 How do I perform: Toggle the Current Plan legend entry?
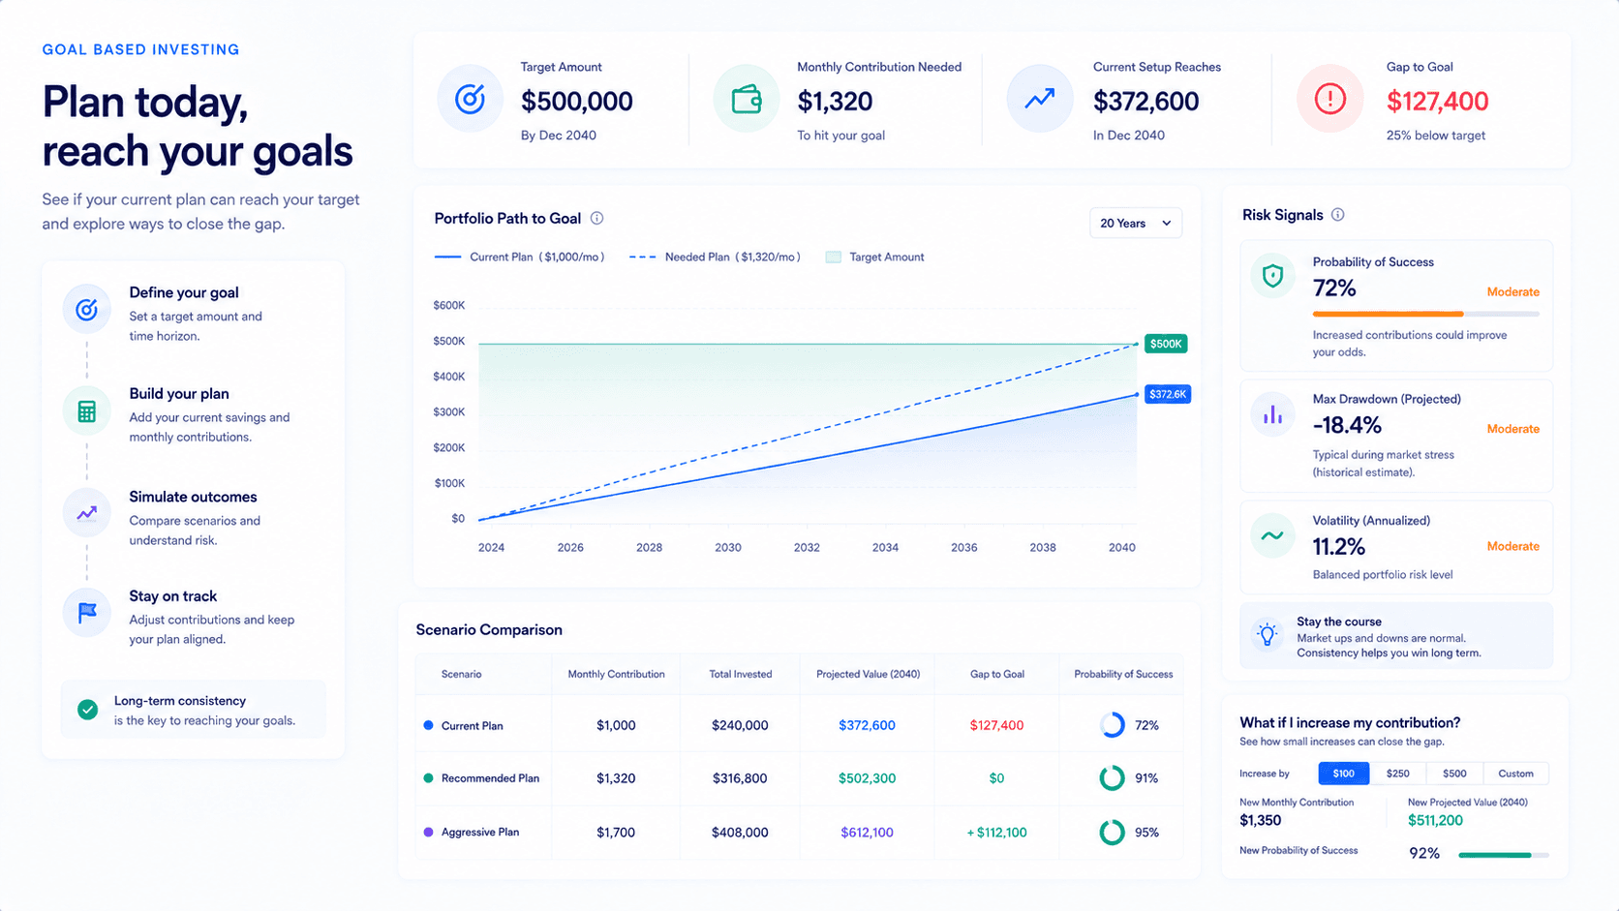(x=519, y=258)
